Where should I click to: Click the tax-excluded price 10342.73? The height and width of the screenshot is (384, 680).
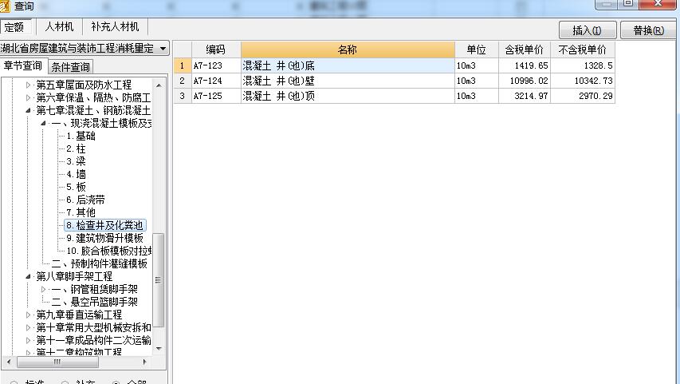click(583, 81)
